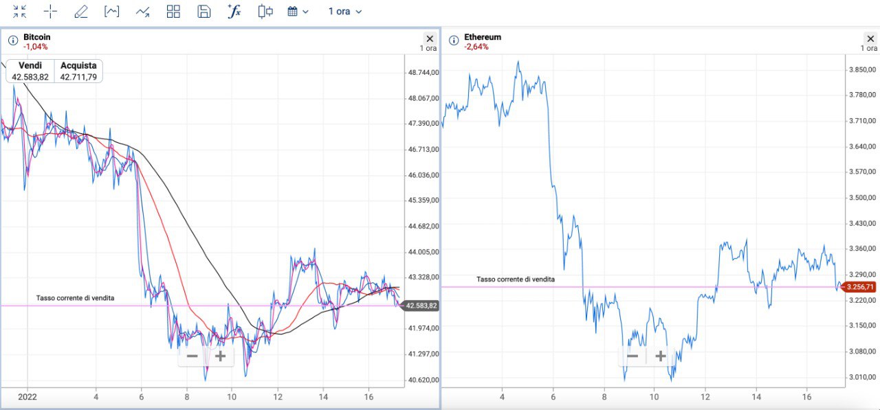Select the pencil drawing tool

(81, 12)
